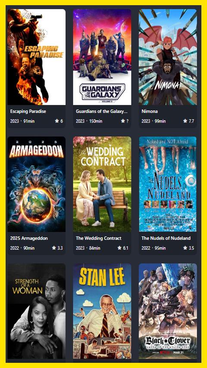Open the Black Clover movie poster

tap(168, 311)
